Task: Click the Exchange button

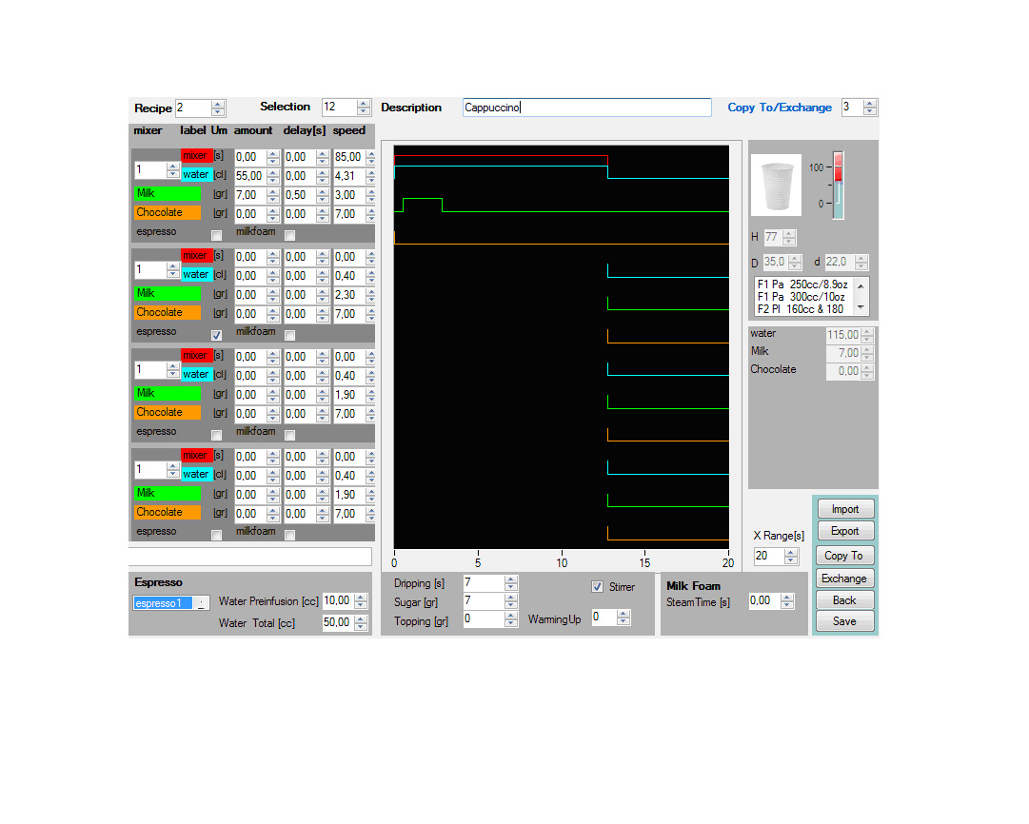Action: tap(844, 579)
